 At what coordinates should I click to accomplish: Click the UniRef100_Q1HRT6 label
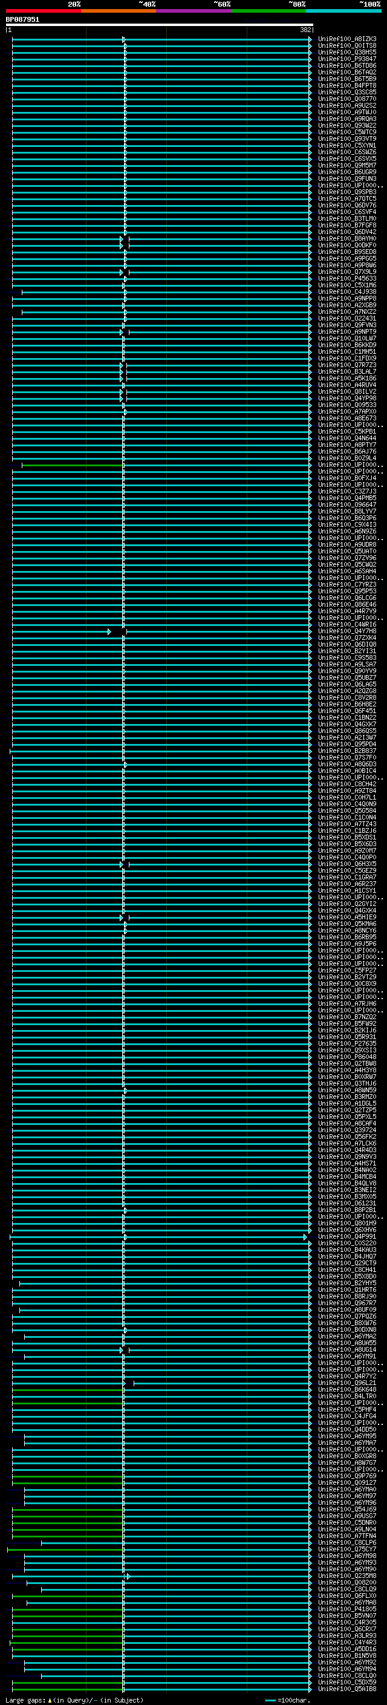[347, 1289]
